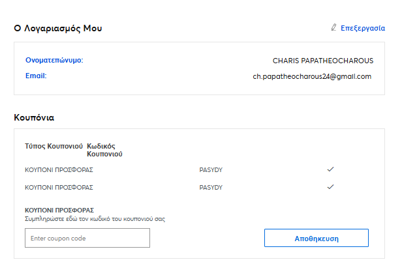The image size is (402, 277).
Task: Click the Ο Λογαριασμός Μου heading
Action: pyautogui.click(x=58, y=28)
